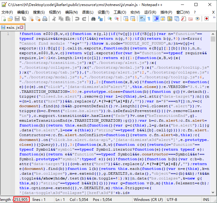217x203 pixels.
Task: Click the 'Pos : 5,054' status entry
Action: pos(102,199)
